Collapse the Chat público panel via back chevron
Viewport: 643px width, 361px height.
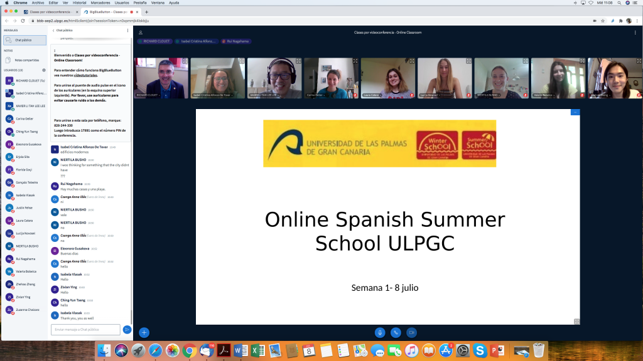pos(53,30)
